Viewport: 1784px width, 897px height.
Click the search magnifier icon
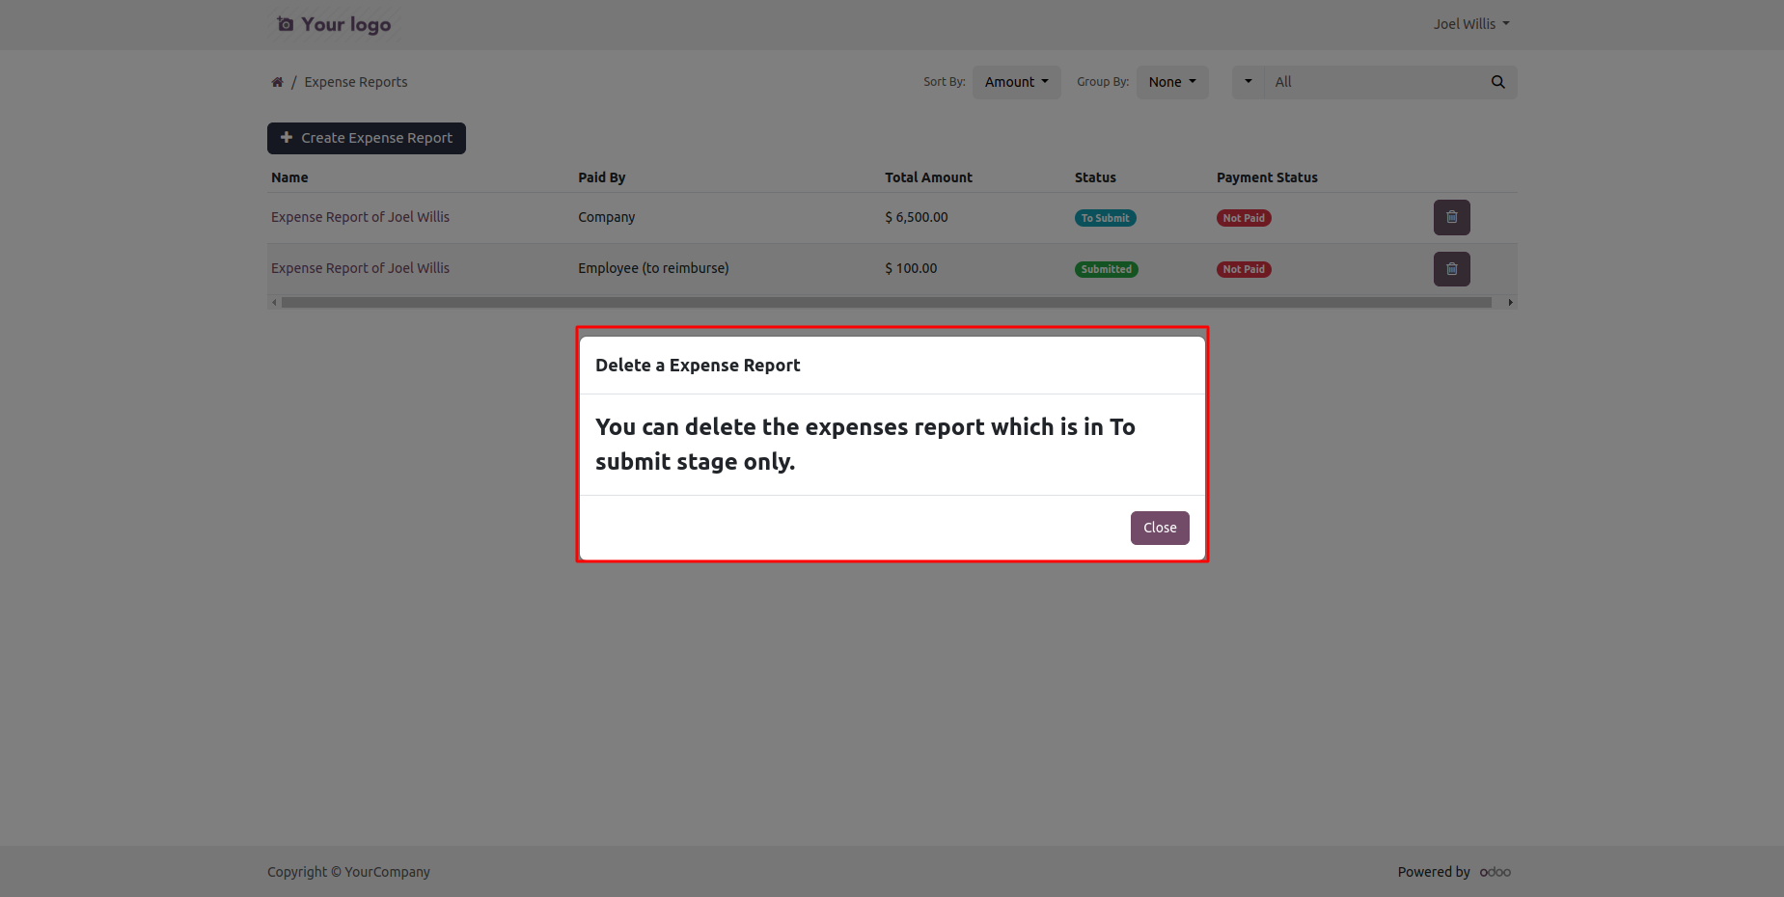tap(1497, 82)
